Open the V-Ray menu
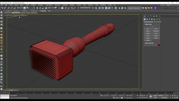179x101 pixels. point(97,5)
